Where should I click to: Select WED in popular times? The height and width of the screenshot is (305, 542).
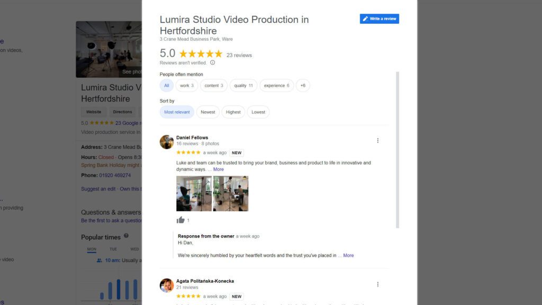click(134, 249)
